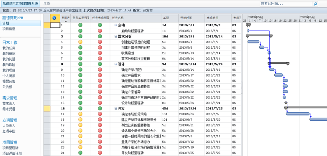
Task: Click green completion indicator in row 8
Action: tap(100, 64)
